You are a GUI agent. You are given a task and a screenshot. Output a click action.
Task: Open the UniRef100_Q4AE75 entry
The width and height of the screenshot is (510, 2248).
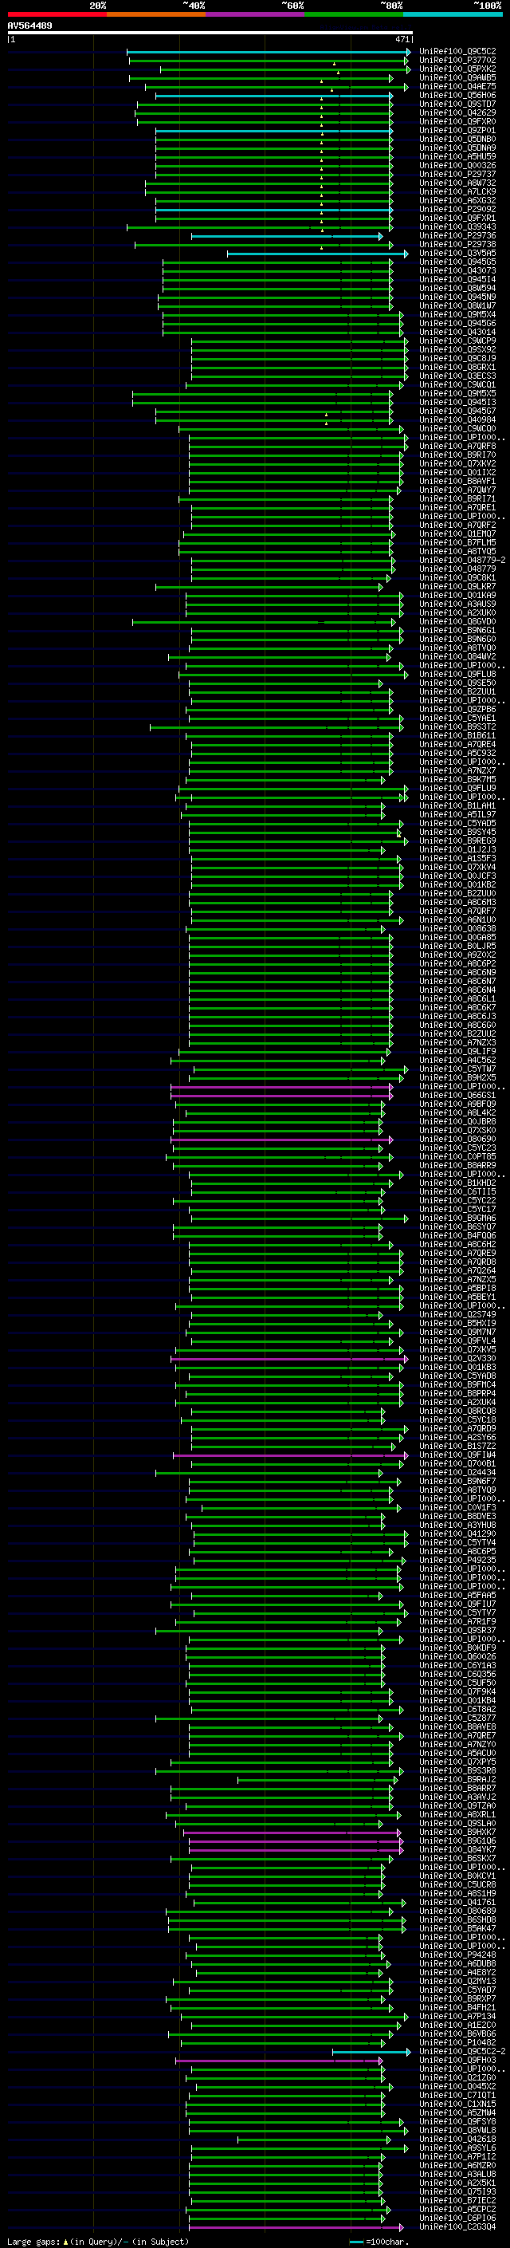(x=457, y=86)
